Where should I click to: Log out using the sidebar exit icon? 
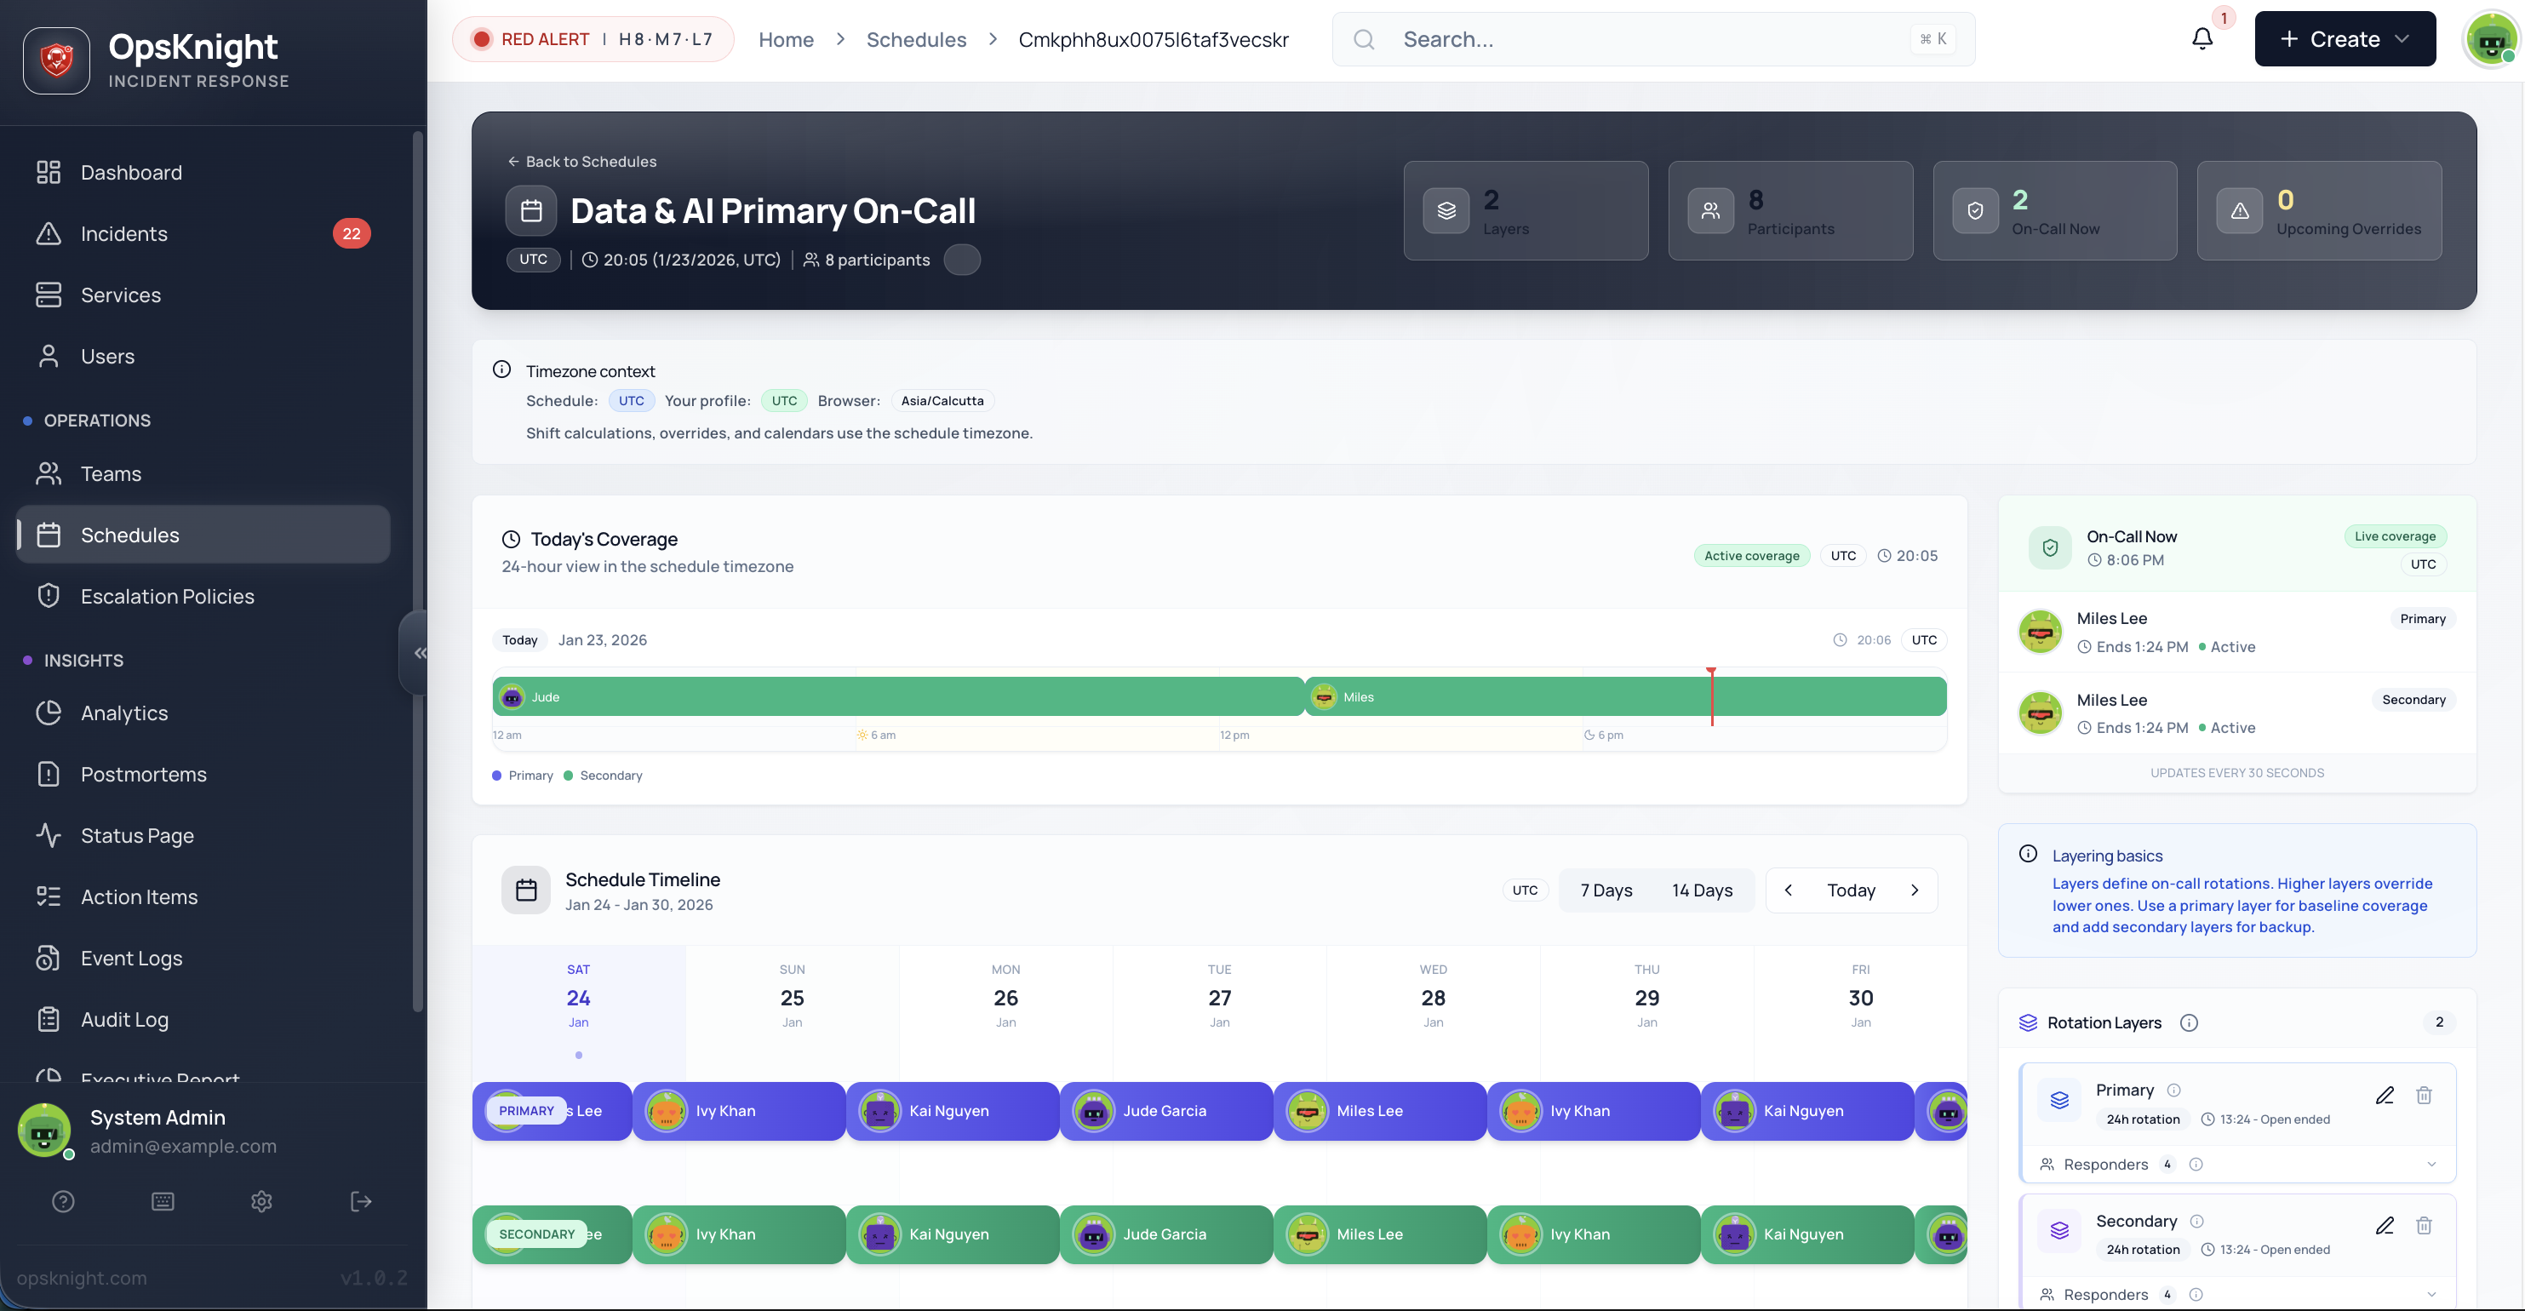[360, 1201]
